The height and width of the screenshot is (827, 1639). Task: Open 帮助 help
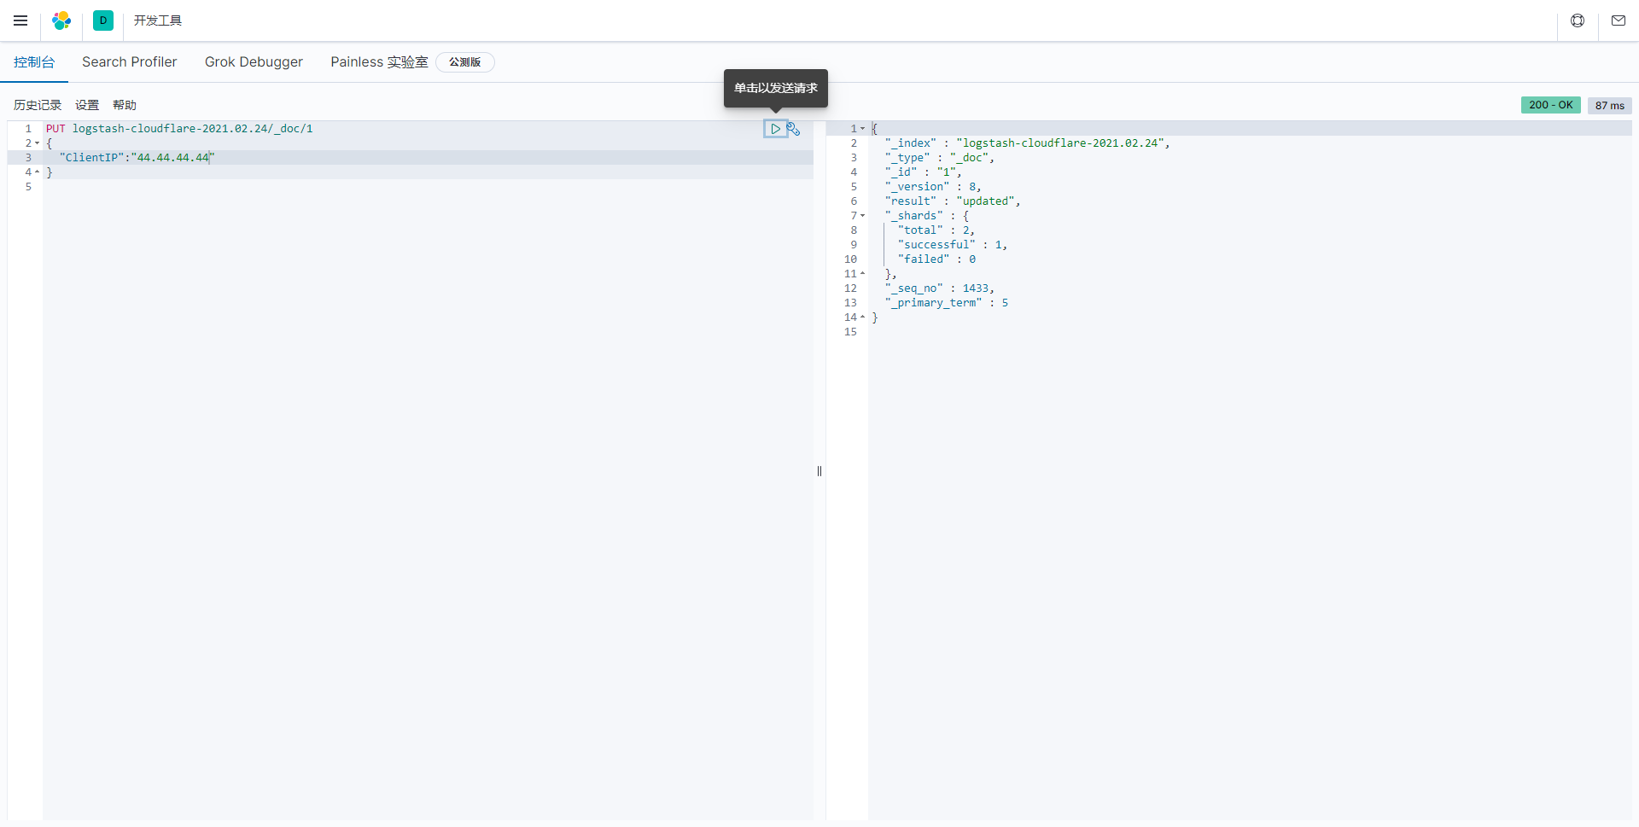coord(125,105)
